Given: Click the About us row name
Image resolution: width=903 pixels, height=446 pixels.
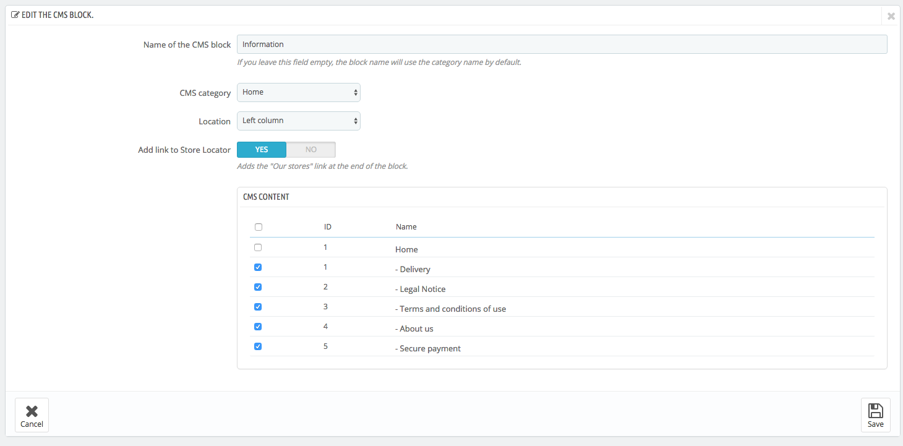Looking at the screenshot, I should 416,329.
